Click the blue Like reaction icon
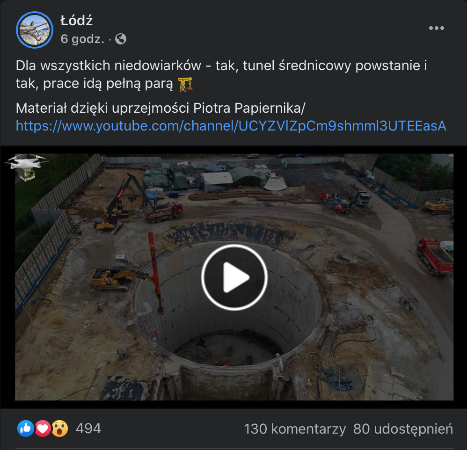Image resolution: width=467 pixels, height=450 pixels. tap(26, 428)
